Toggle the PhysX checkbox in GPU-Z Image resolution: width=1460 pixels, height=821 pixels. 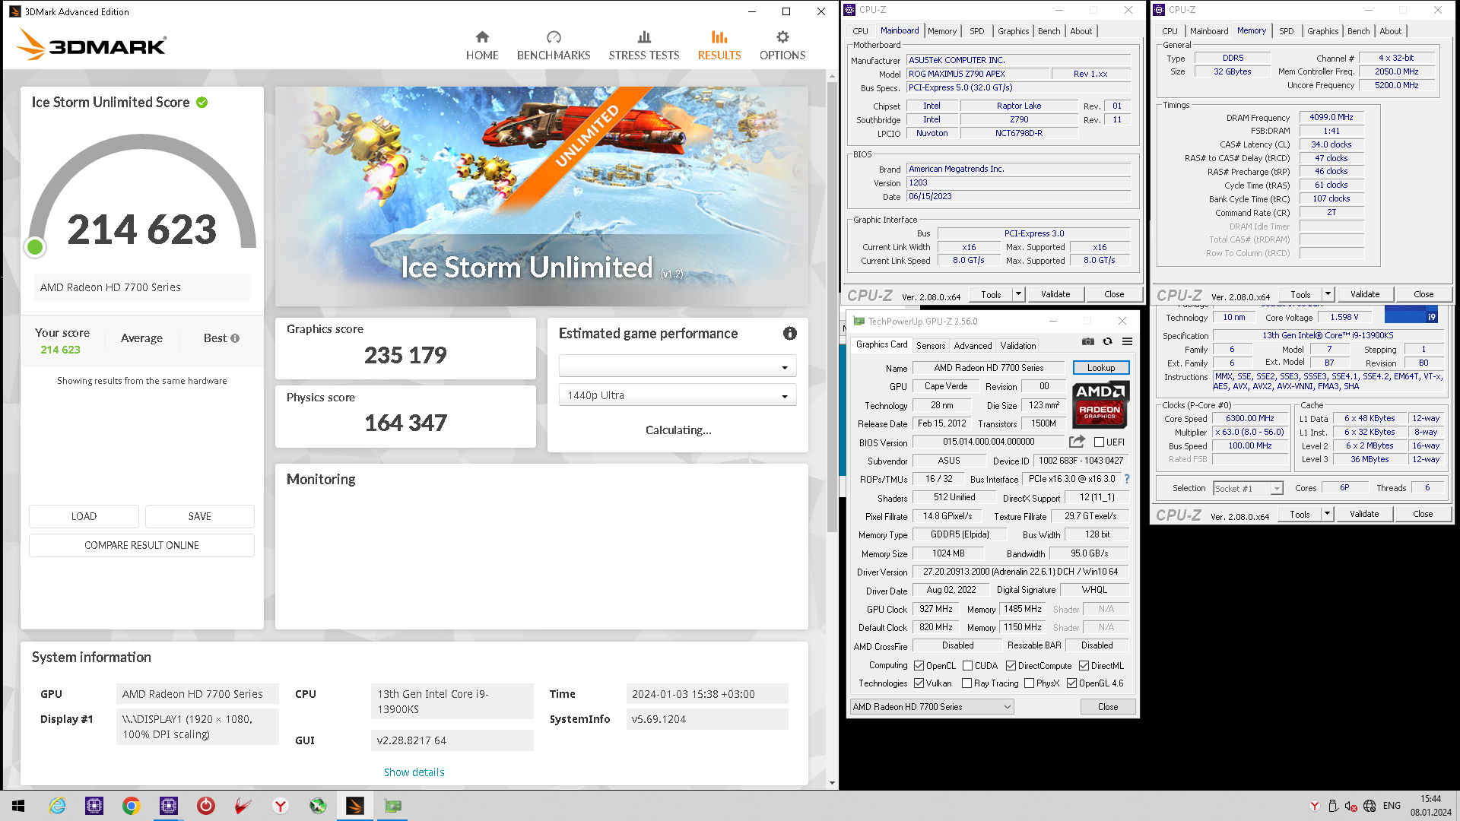pyautogui.click(x=1029, y=683)
